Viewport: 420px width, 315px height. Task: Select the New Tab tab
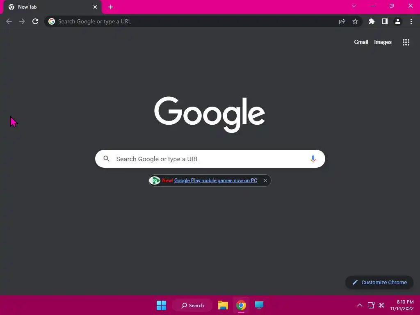52,7
